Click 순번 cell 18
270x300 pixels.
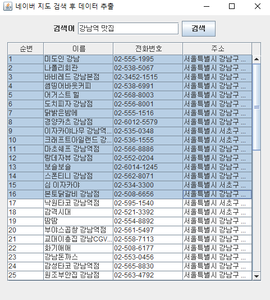point(26,212)
